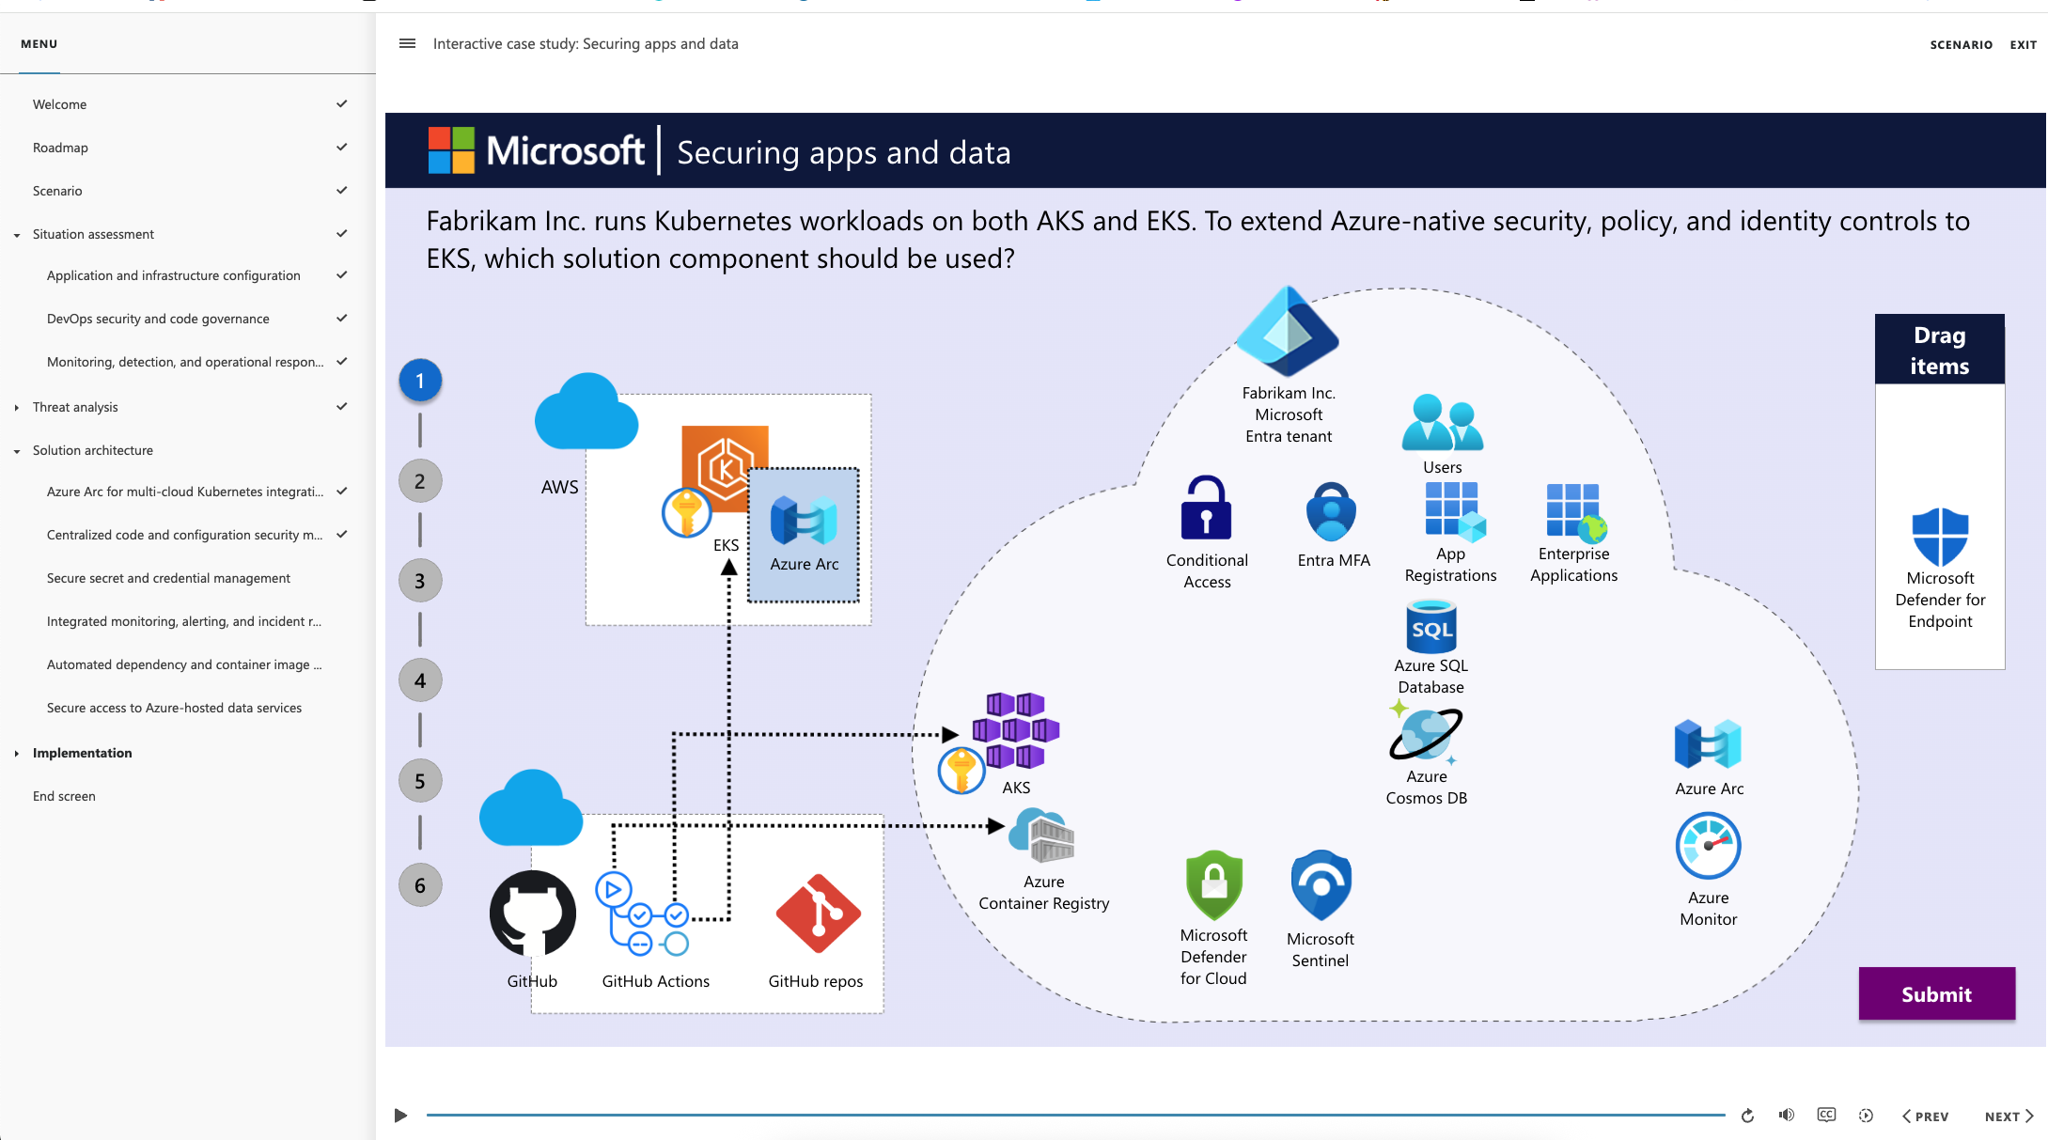This screenshot has height=1140, width=2048.
Task: Click the GitHub repos git icon
Action: (818, 914)
